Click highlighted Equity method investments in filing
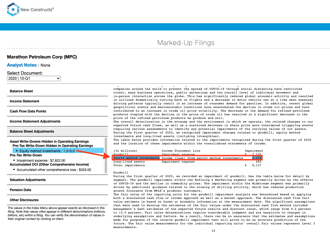Image resolution: width=330 pixels, height=235 pixels. [136, 158]
